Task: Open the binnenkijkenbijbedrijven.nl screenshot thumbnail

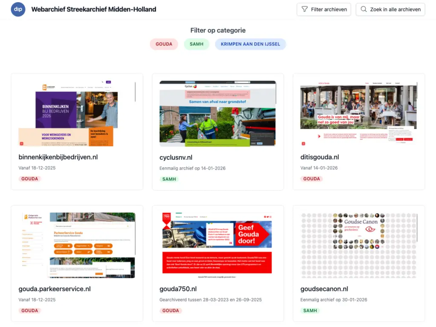Action: click(77, 114)
